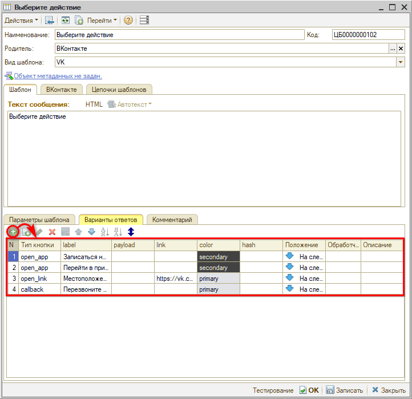Sort answer rows descending
412x399 pixels.
tap(118, 232)
